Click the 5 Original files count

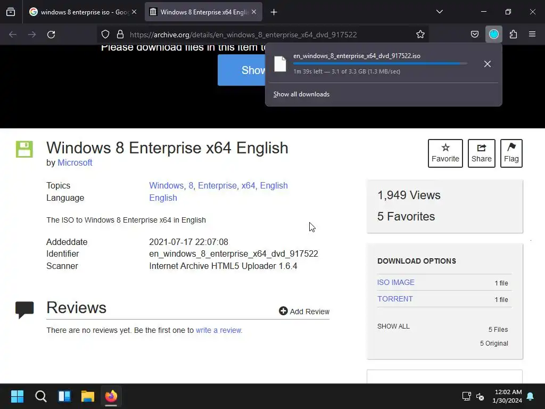point(494,343)
